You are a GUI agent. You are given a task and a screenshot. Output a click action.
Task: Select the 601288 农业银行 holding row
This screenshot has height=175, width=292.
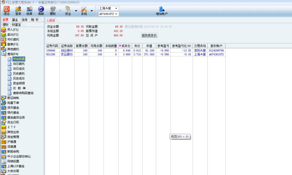pyautogui.click(x=135, y=54)
